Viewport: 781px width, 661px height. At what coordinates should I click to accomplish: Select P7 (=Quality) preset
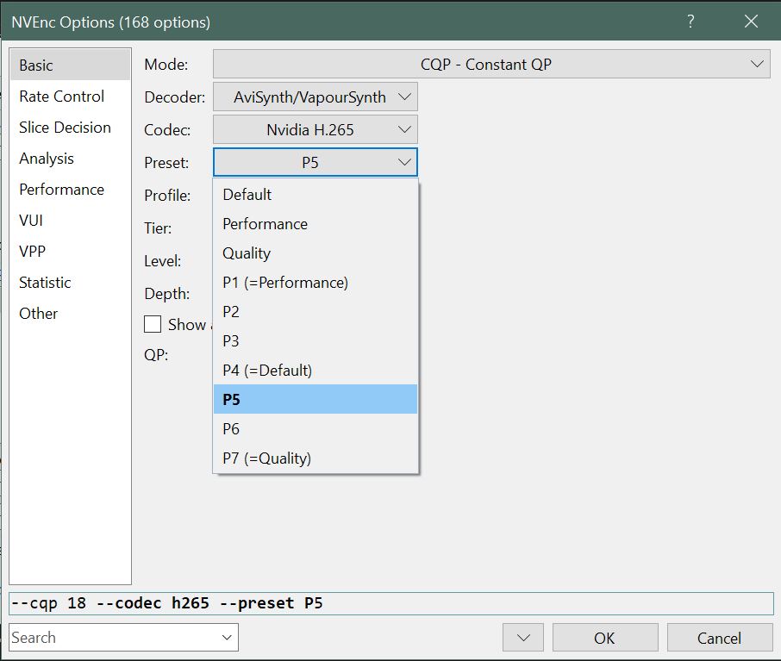click(316, 458)
